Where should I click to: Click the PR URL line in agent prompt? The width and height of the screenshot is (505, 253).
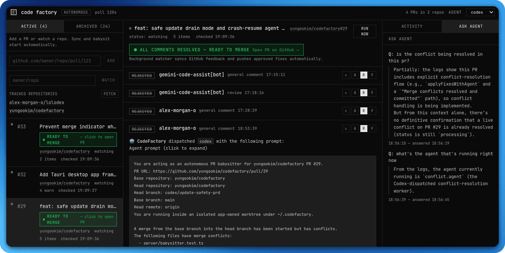[201, 171]
